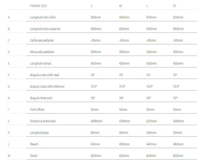Image resolution: width=204 pixels, height=164 pixels.
Task: Select the M size column header
Action: (x=120, y=6)
